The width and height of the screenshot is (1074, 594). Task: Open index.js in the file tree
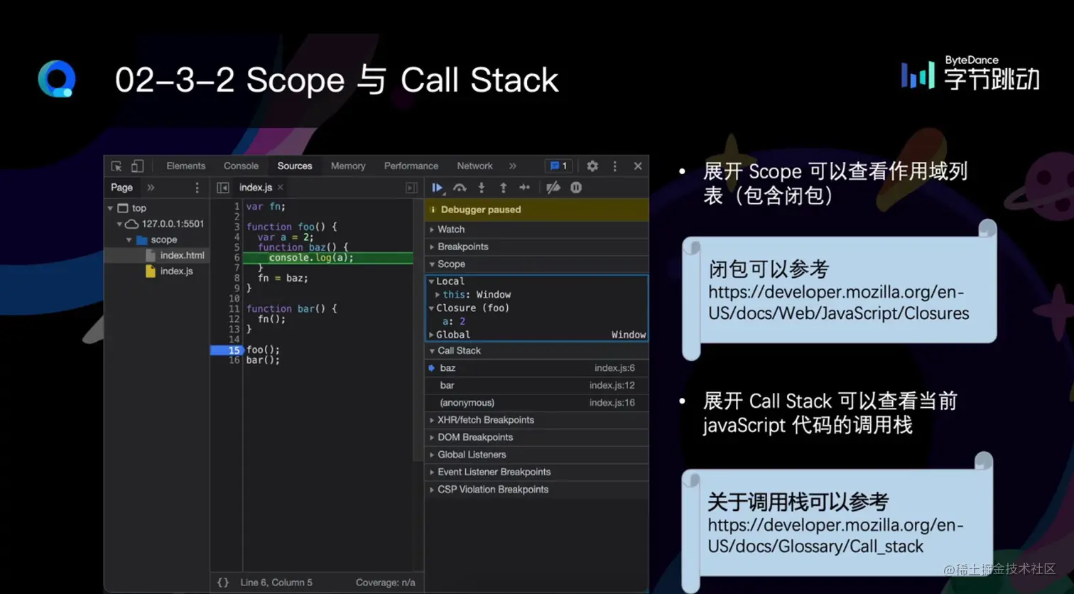176,271
